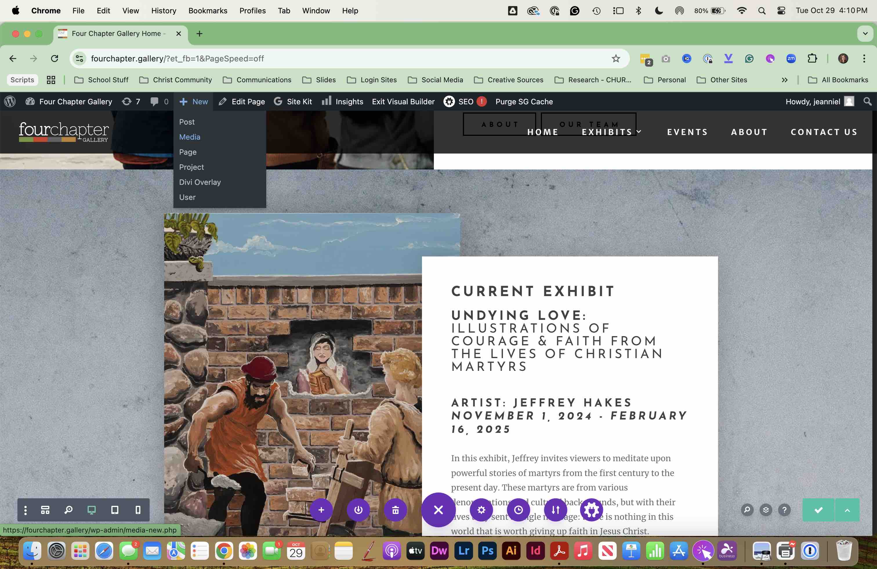Activate Divi zoom out view

68,510
